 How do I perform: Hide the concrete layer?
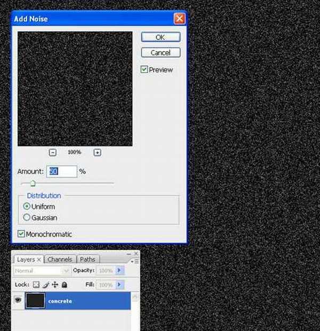18,301
